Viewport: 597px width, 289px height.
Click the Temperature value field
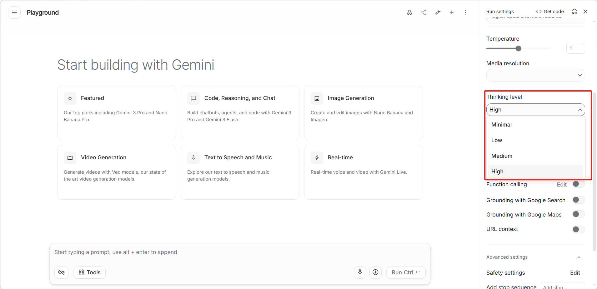pyautogui.click(x=575, y=48)
